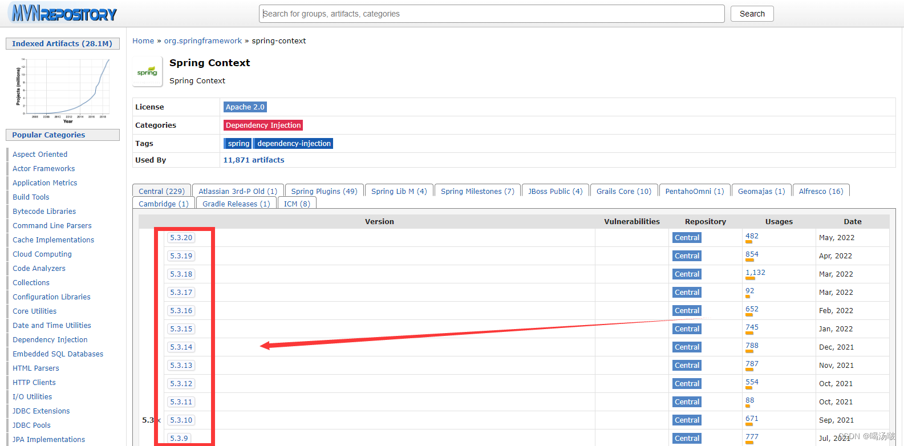Open Aspect Oriented category
Screen dimensions: 904x446
40,155
